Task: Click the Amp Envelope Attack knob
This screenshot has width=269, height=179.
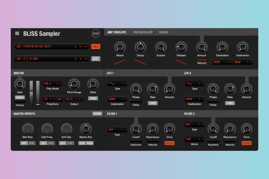Action: [x=120, y=47]
